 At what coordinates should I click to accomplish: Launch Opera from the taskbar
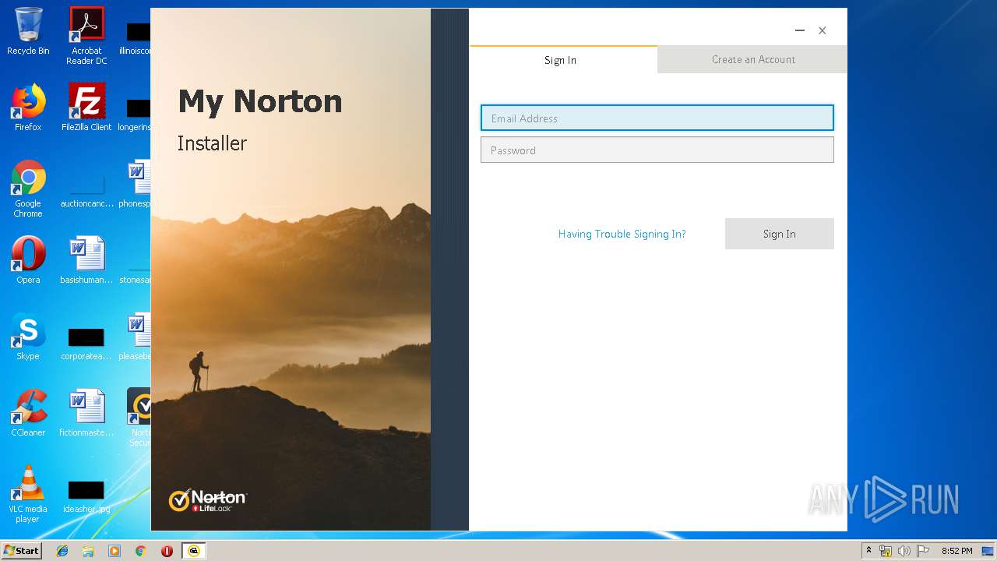coord(167,551)
